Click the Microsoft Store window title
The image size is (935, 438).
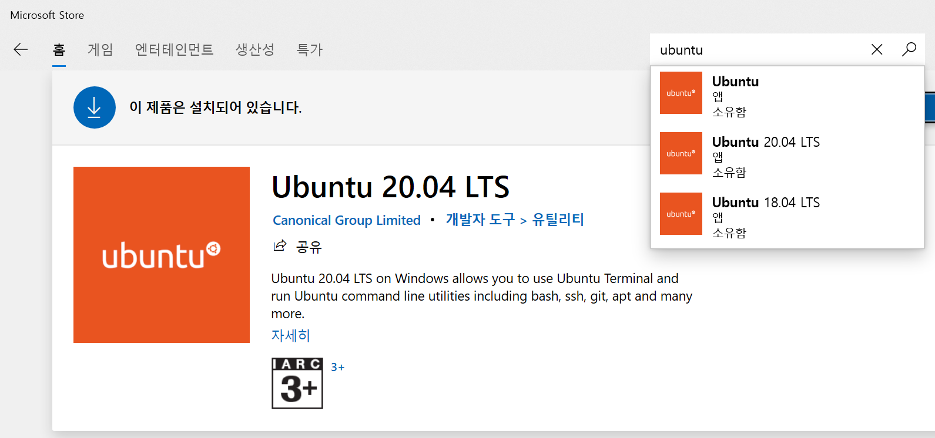point(47,15)
